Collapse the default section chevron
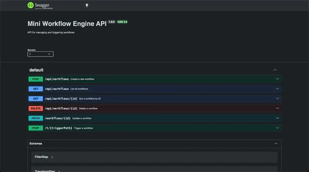The width and height of the screenshot is (309, 172). point(275,70)
